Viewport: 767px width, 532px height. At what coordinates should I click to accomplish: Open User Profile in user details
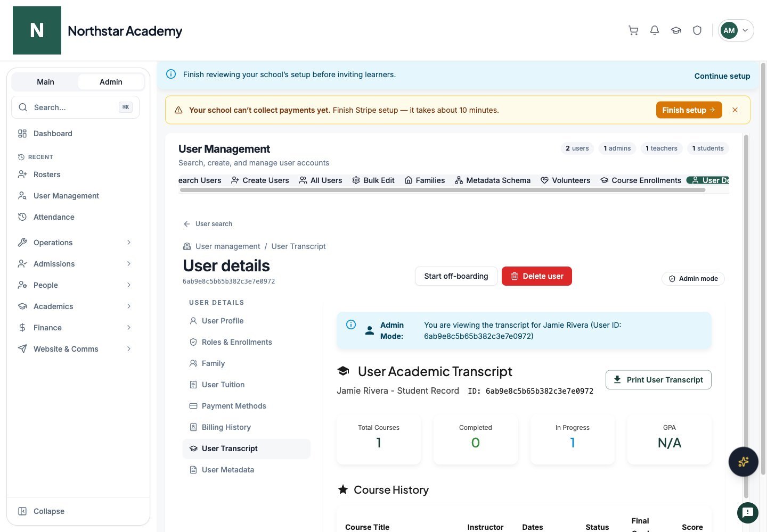(246, 321)
